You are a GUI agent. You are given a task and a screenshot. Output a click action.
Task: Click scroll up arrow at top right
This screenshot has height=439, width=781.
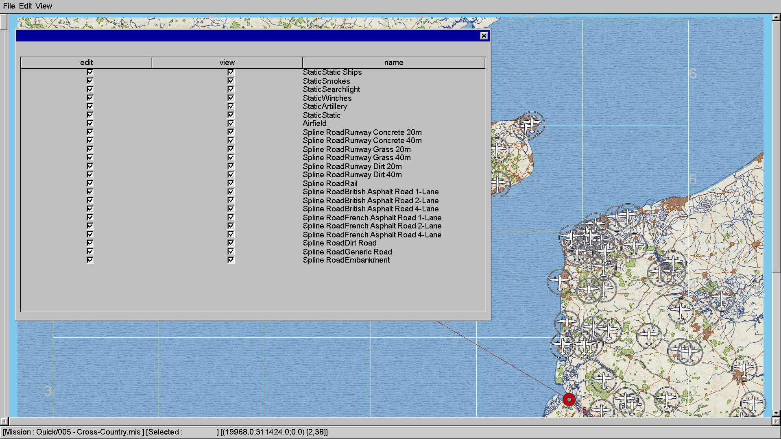point(776,17)
